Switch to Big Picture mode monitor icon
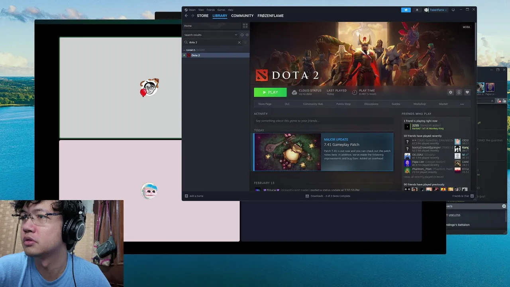Screen dimensions: 510x287 pos(453,10)
